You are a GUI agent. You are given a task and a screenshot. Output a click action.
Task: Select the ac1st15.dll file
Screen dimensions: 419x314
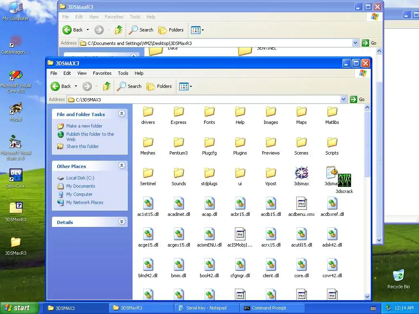pyautogui.click(x=148, y=207)
